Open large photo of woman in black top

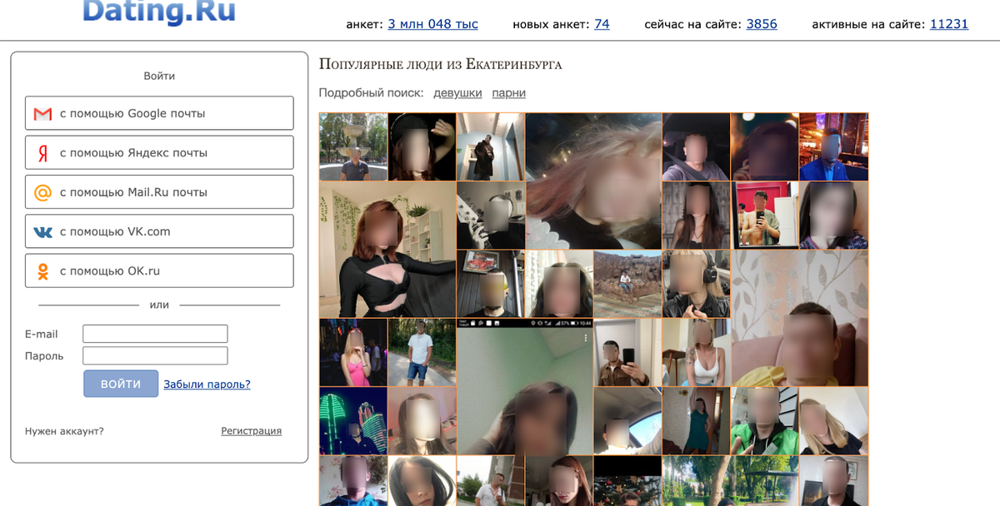387,250
